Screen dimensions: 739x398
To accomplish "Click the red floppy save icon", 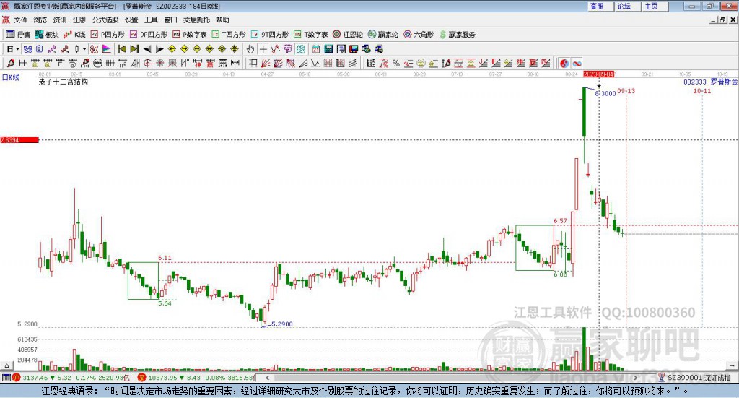I will (x=354, y=49).
